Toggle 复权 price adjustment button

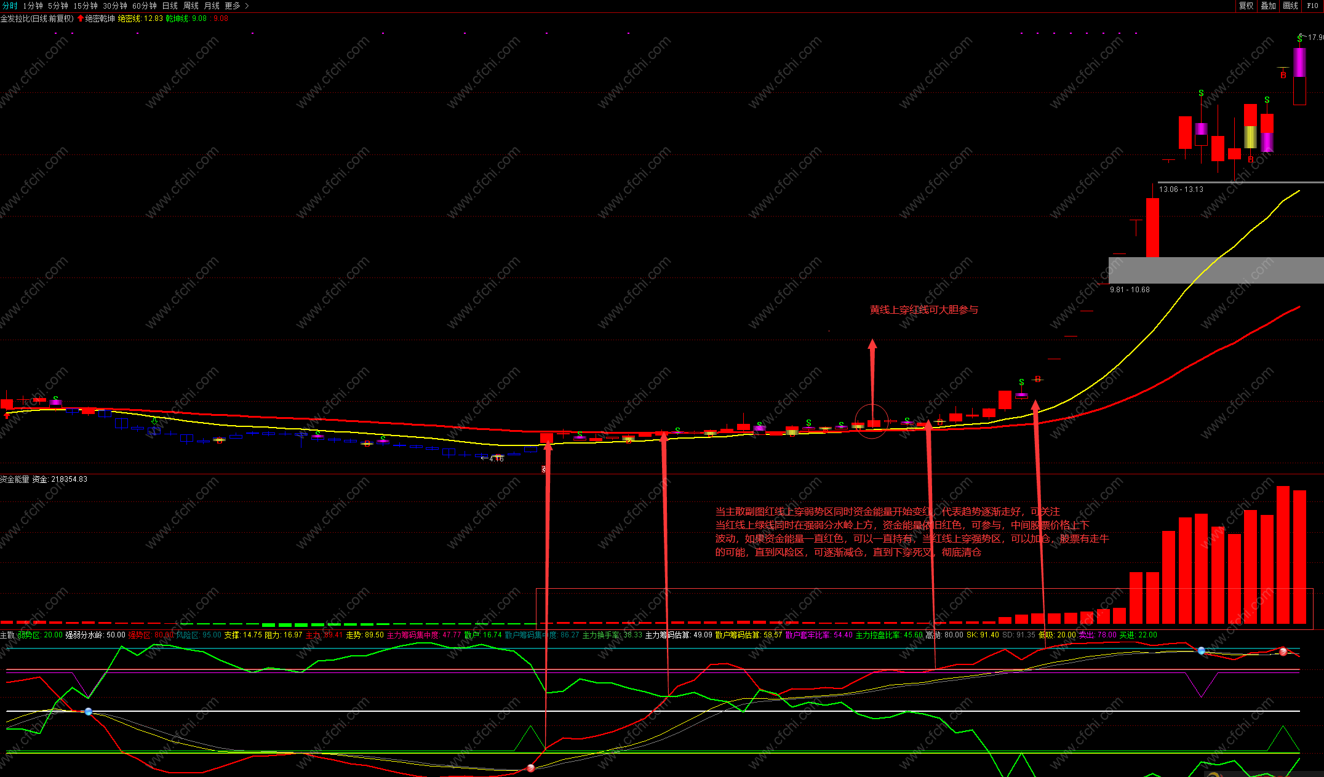[1246, 6]
